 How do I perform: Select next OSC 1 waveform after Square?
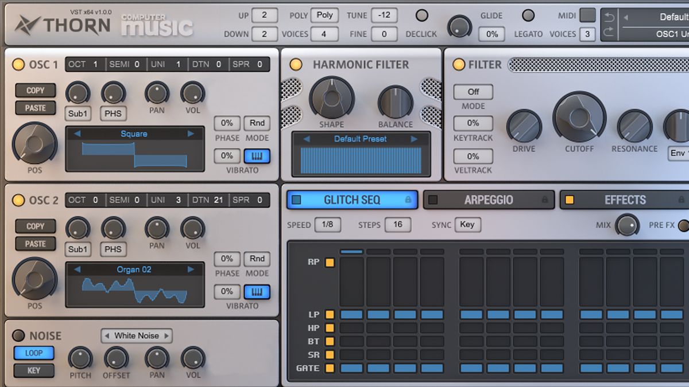click(191, 134)
